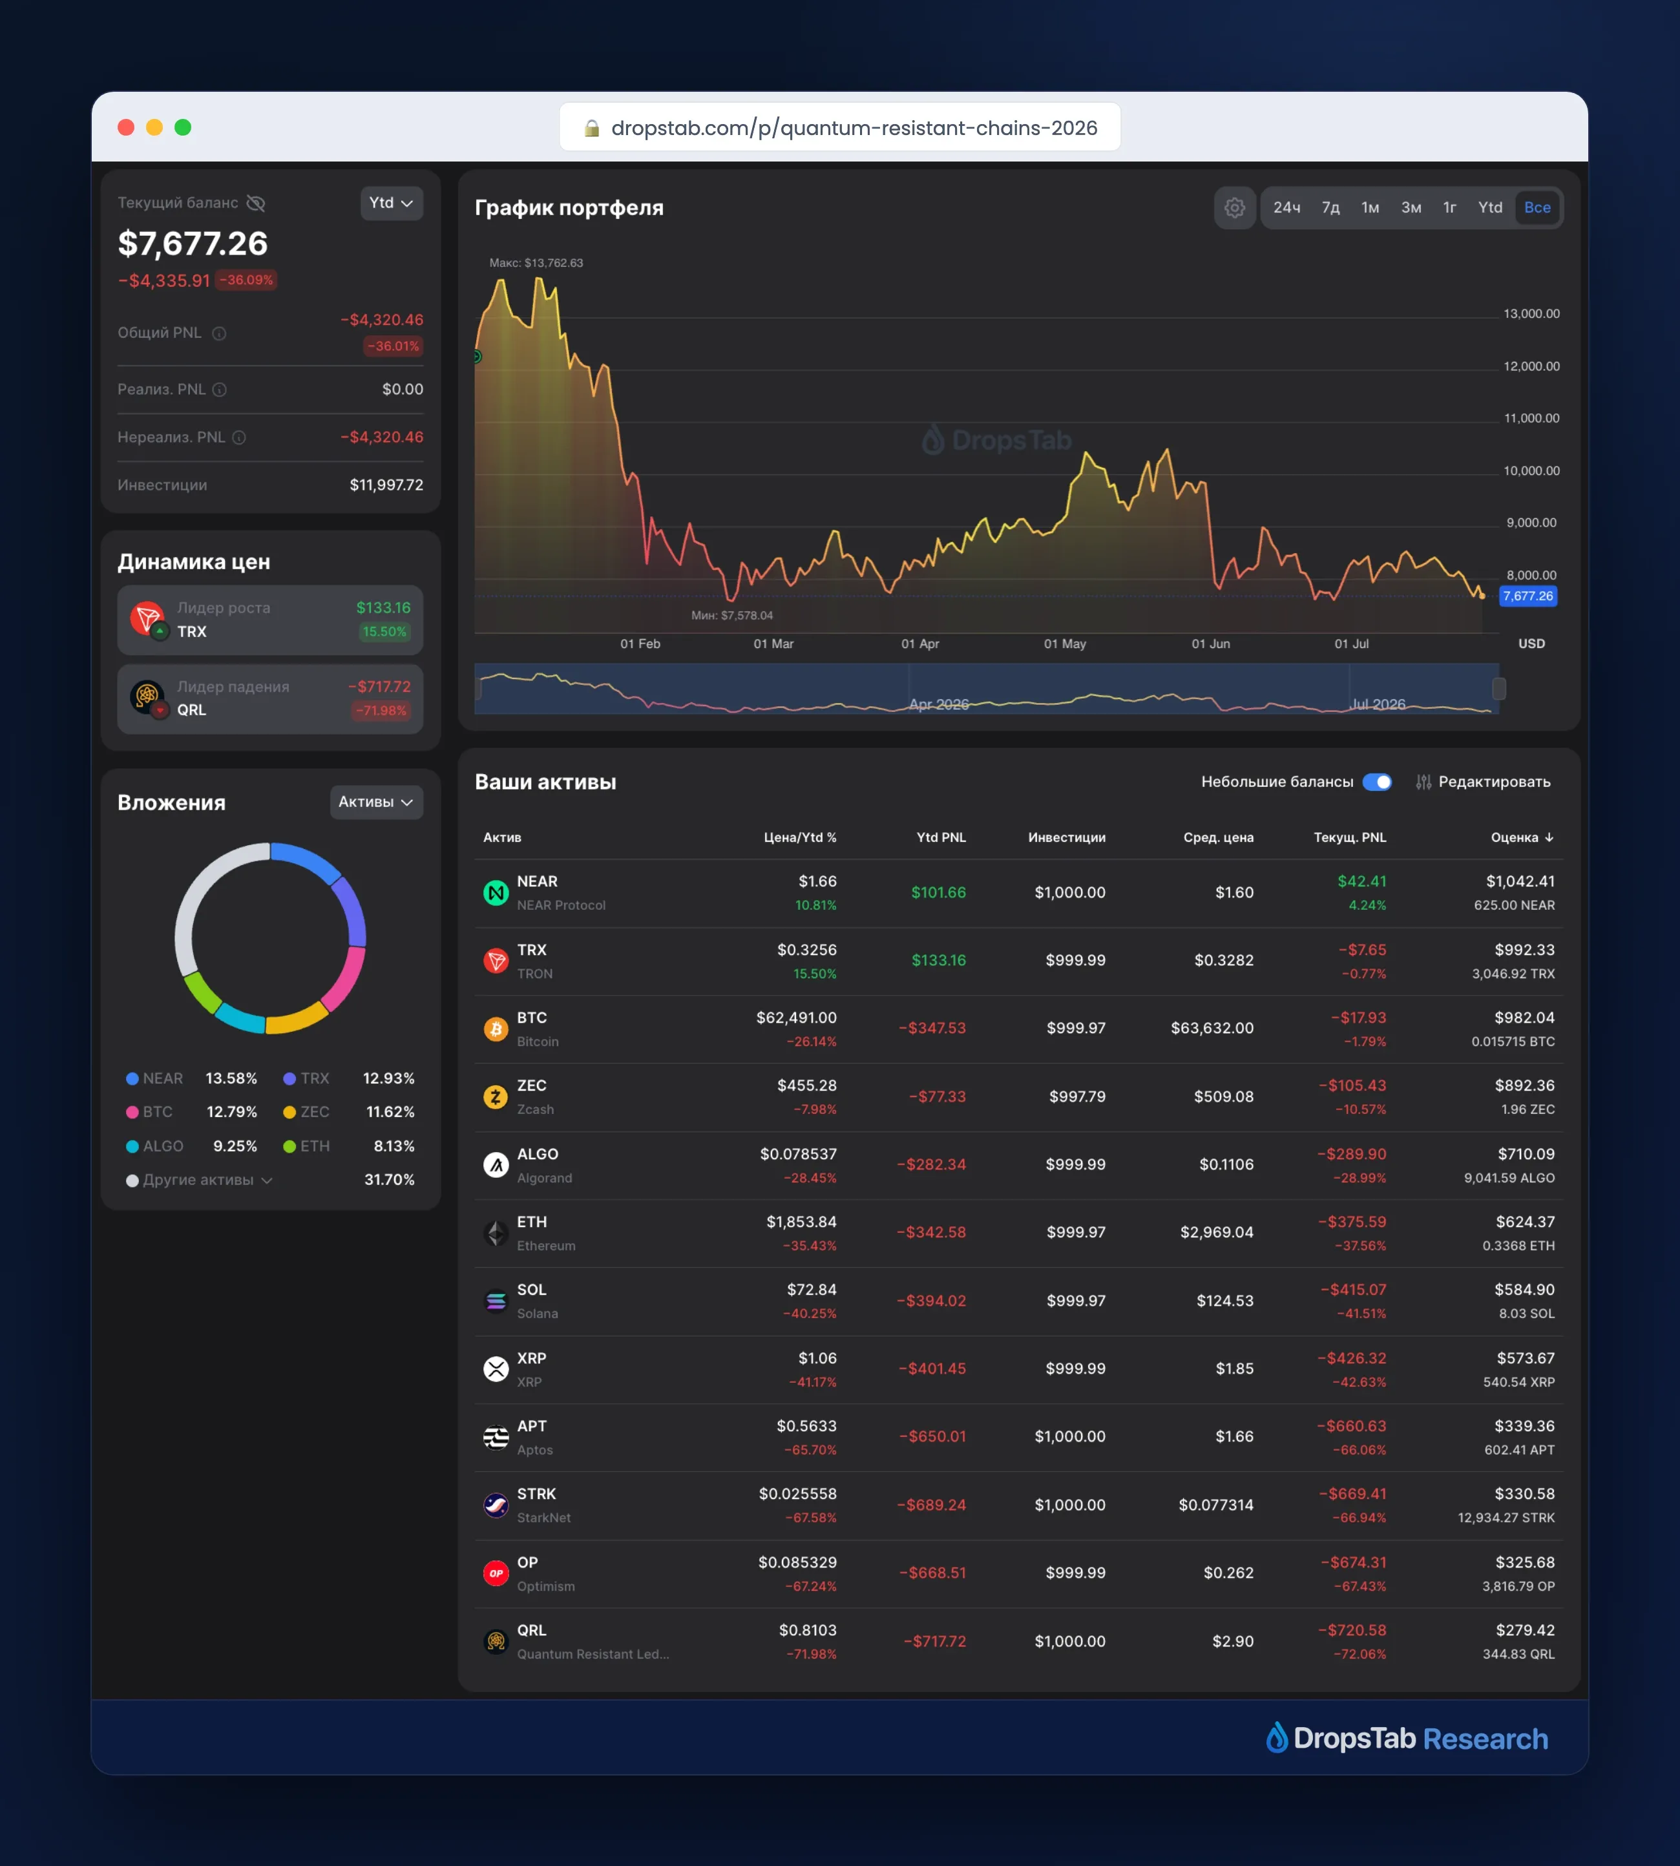Sort table by Текущ. PNL column
1680x1866 pixels.
click(1350, 838)
